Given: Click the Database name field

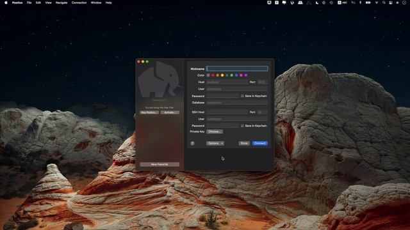Looking at the screenshot, I should (237, 103).
